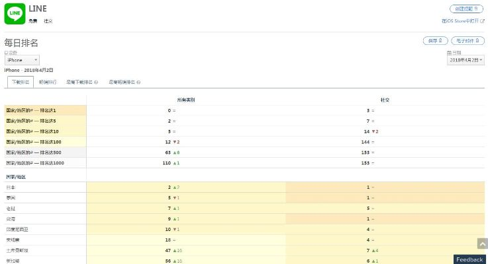
Task: Open the Feedback button at bottom right
Action: coord(469,259)
